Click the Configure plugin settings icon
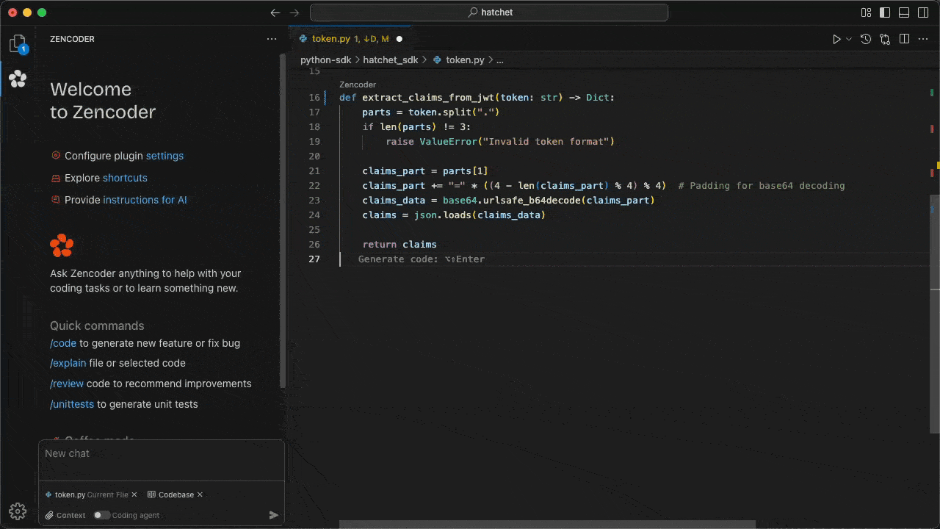 point(56,156)
